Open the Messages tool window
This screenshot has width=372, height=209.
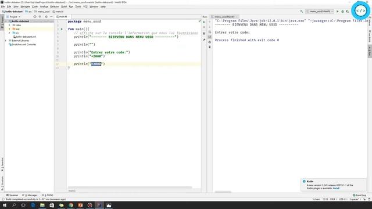tap(30, 195)
